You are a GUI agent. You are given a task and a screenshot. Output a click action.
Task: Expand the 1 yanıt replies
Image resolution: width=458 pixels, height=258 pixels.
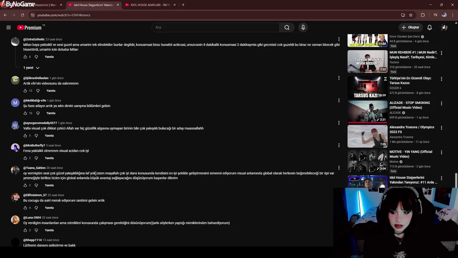coord(31,68)
